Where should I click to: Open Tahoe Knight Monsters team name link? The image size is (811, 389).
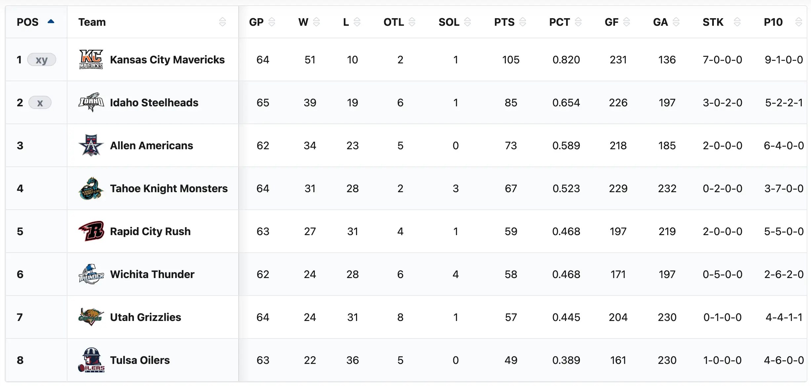[169, 189]
